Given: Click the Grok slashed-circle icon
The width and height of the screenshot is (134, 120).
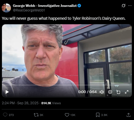Looking at the screenshot, I should click(124, 6).
